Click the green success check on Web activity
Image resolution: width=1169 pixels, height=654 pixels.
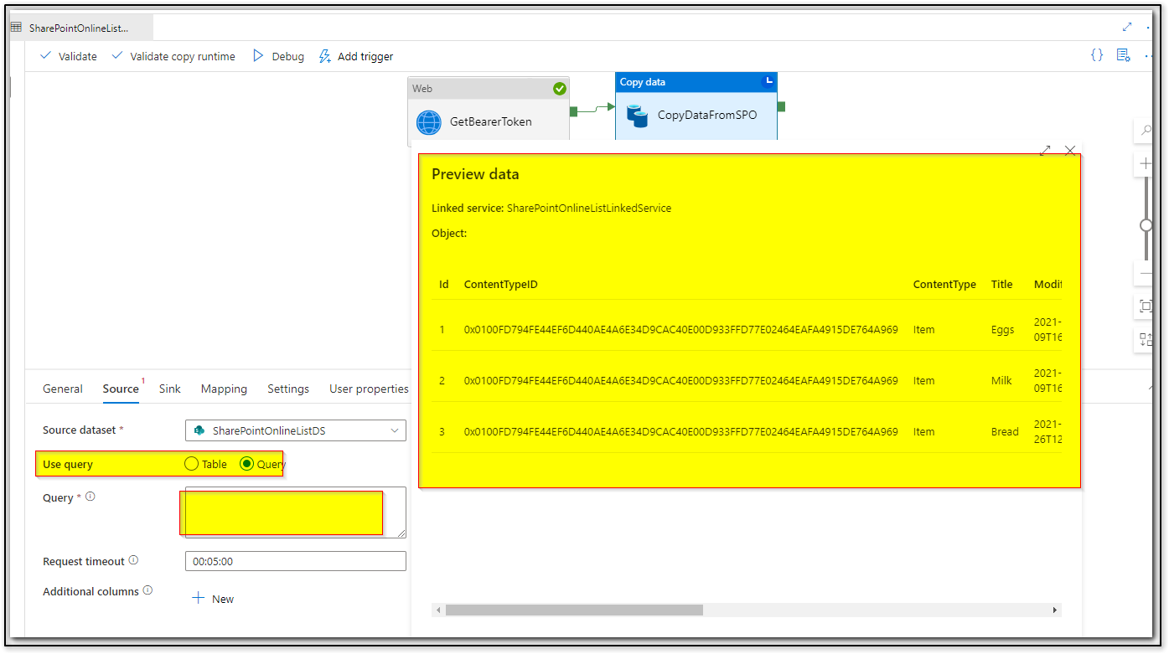coord(560,89)
